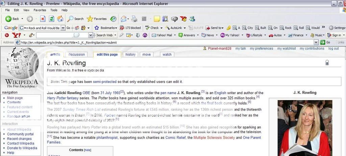Open the Windows Messenger people icon
346x156 pixels.
click(x=192, y=19)
